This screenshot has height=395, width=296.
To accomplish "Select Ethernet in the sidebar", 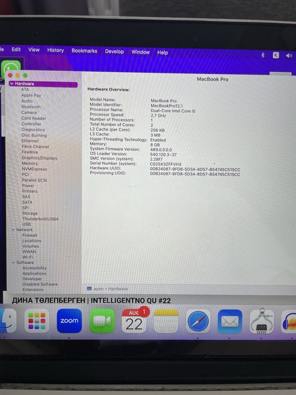I will [30, 141].
